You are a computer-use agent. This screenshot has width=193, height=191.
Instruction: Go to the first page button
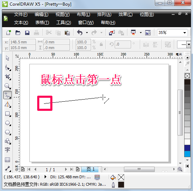(x=29, y=169)
